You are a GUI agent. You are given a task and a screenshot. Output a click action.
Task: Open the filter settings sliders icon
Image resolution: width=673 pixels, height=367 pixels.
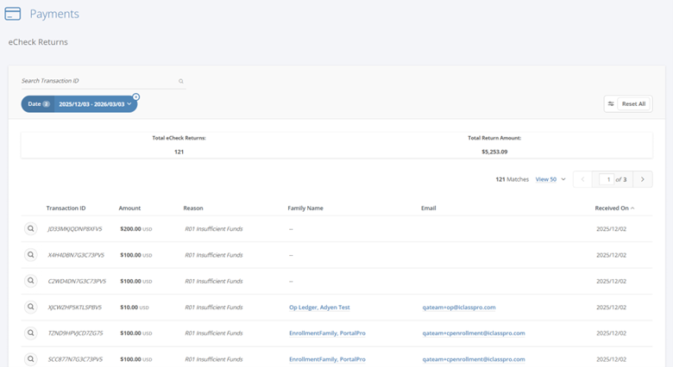[611, 103]
